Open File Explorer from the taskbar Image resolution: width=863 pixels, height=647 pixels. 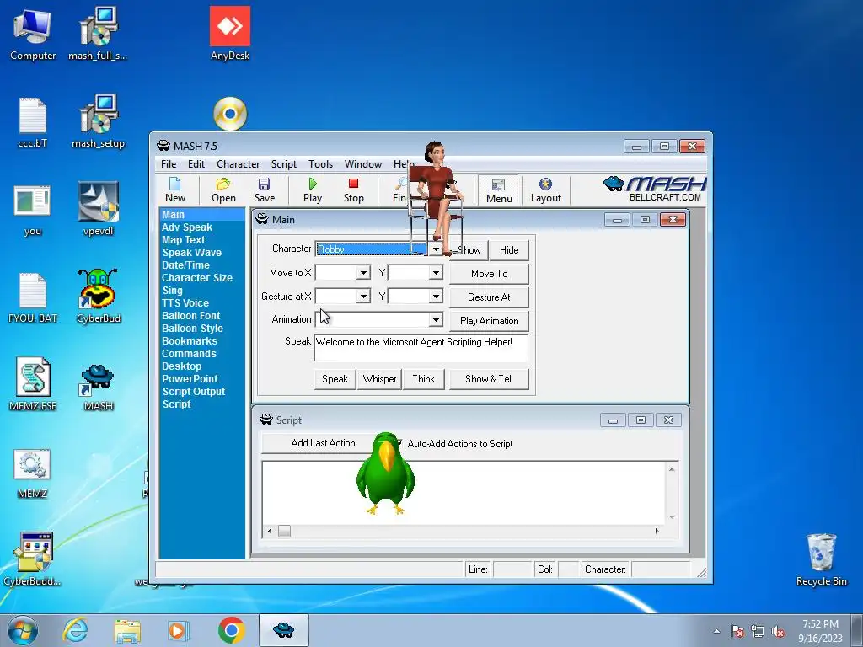[127, 630]
